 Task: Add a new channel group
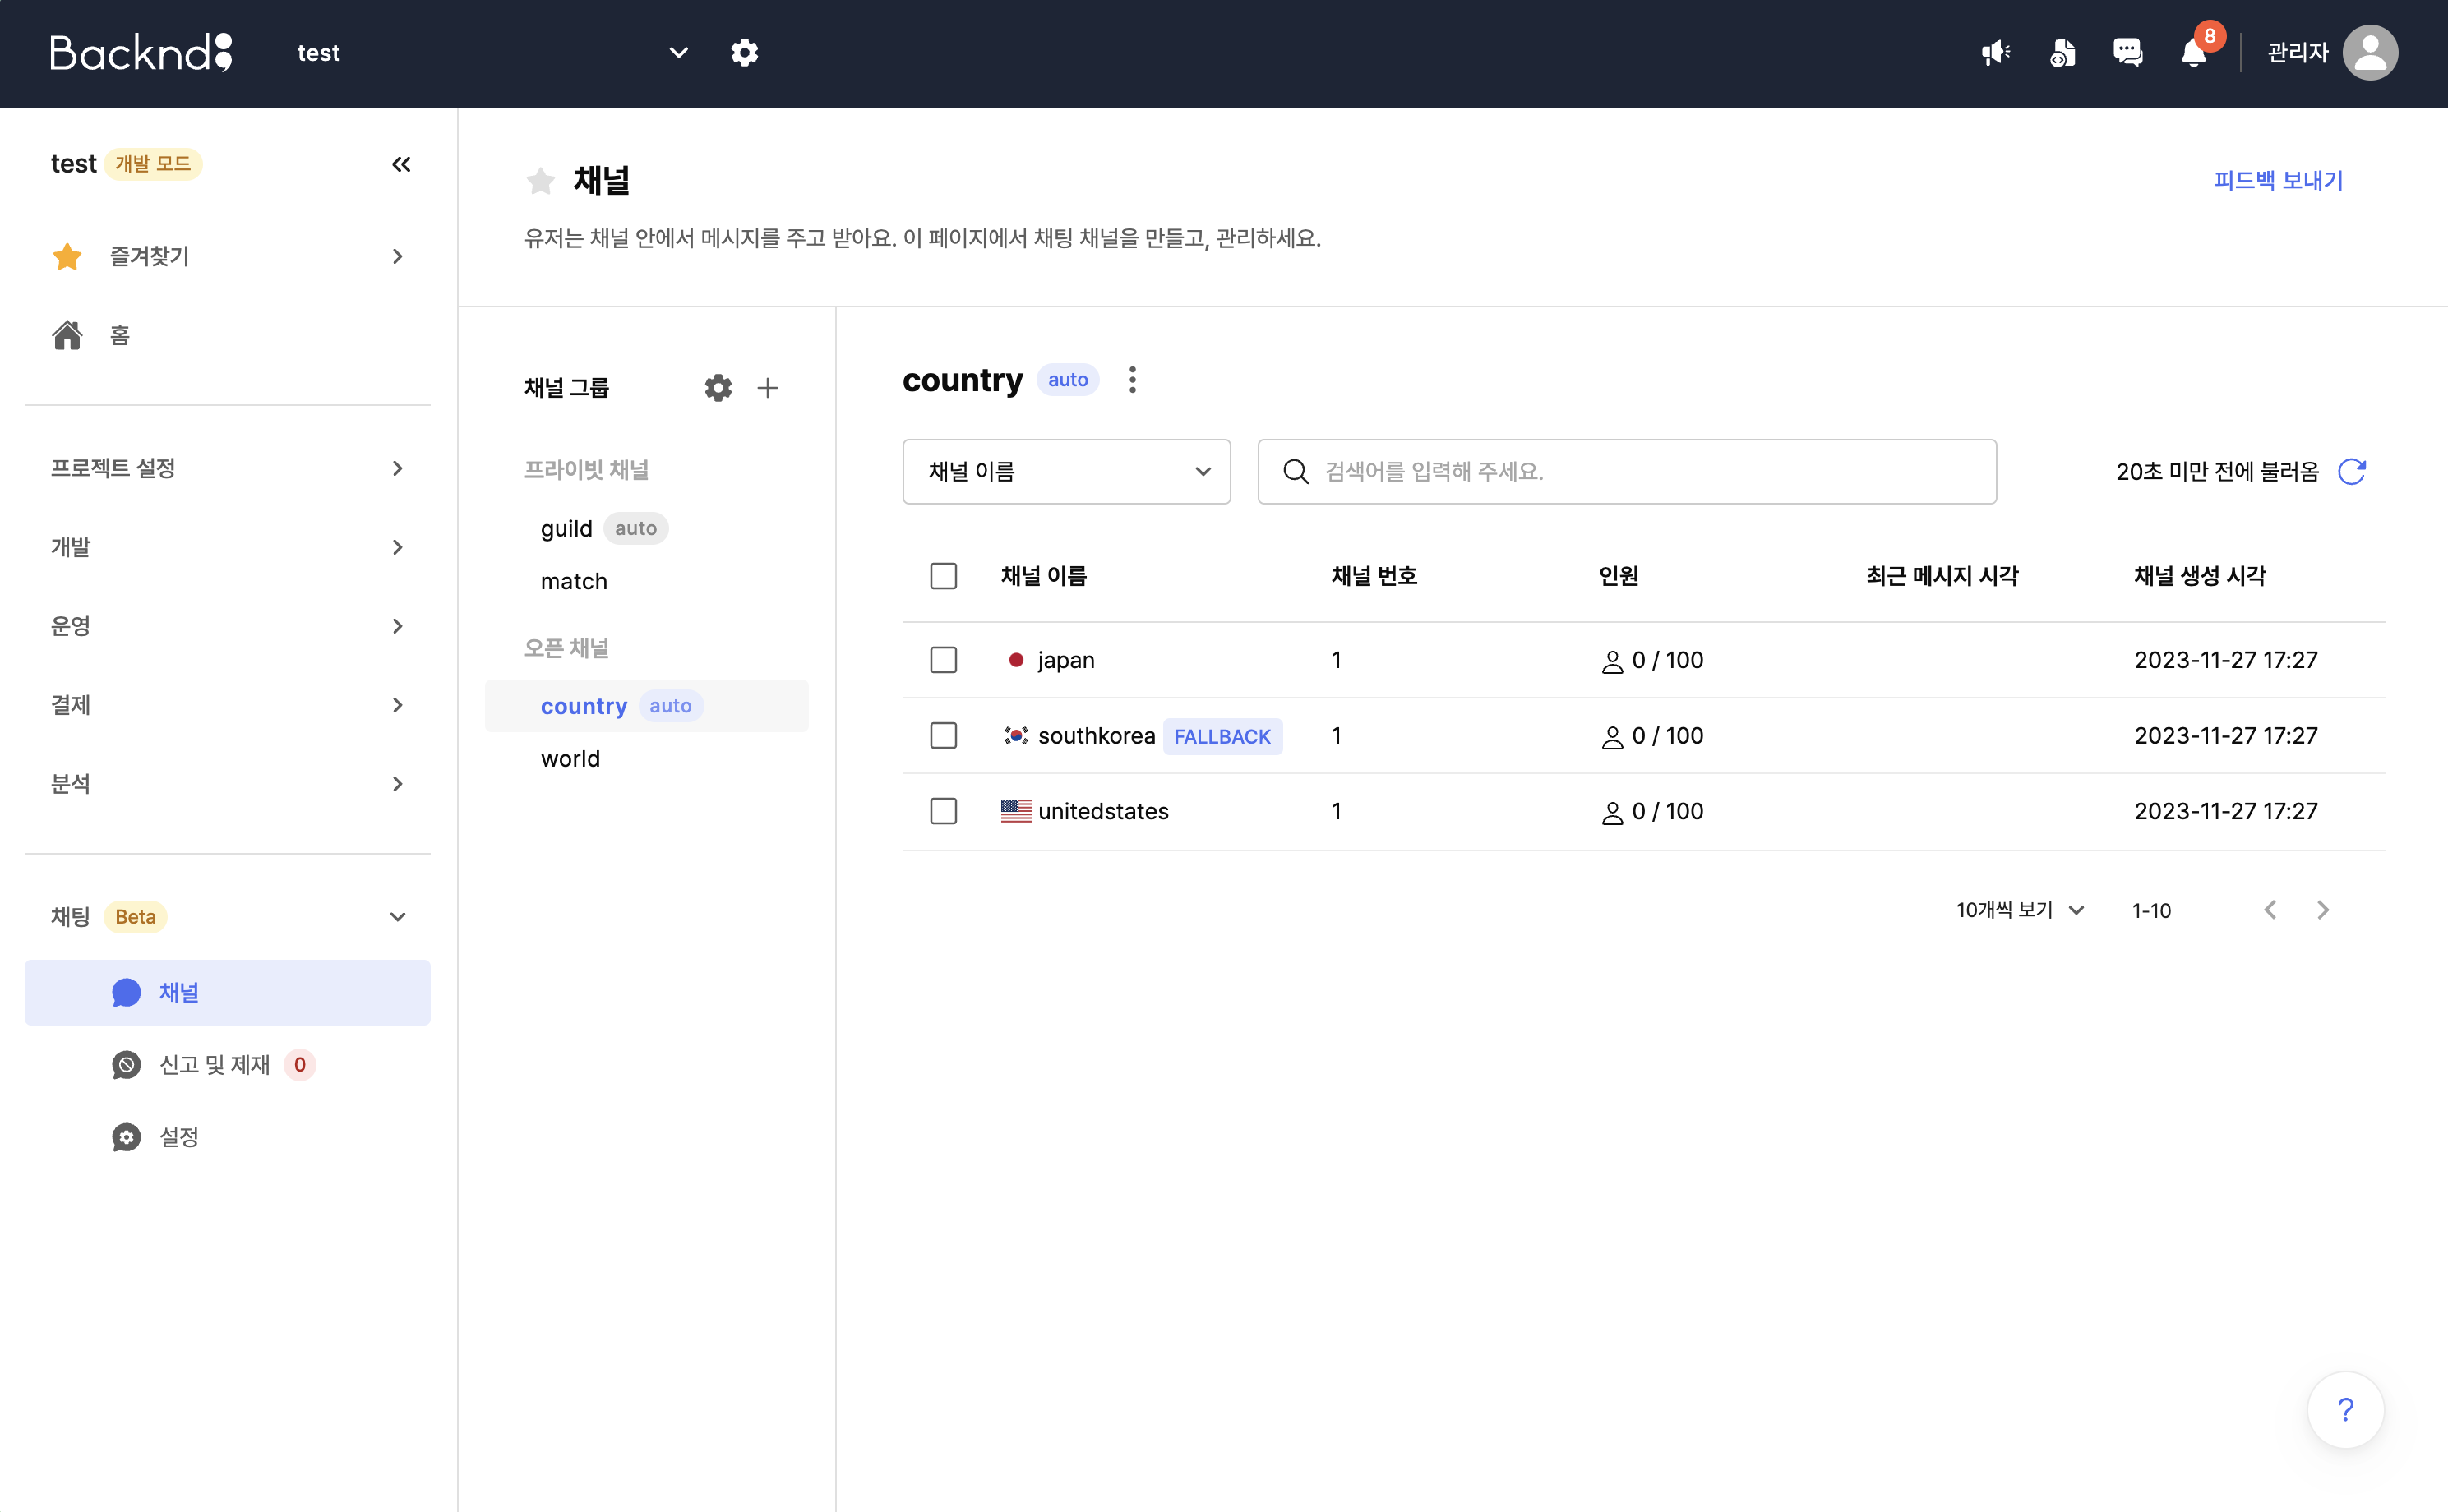pyautogui.click(x=767, y=388)
